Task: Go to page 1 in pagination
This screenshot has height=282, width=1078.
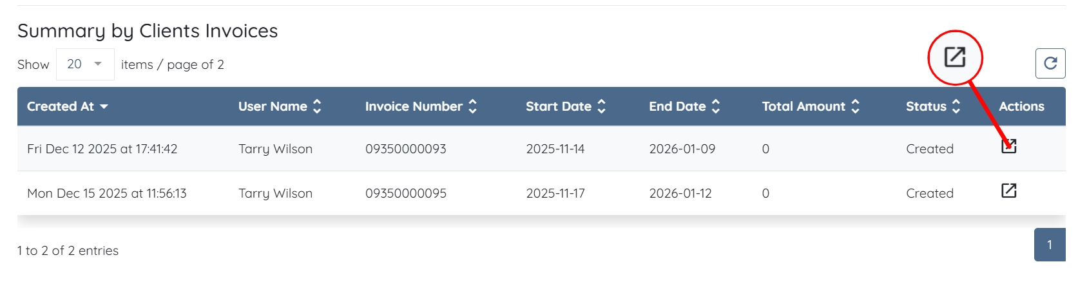Action: tap(1049, 245)
